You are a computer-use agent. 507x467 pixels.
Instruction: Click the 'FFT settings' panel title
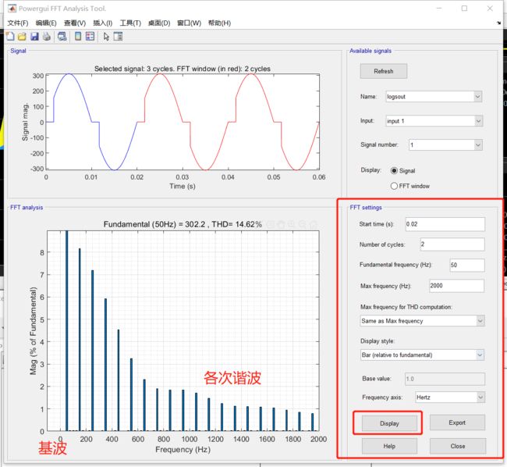366,208
